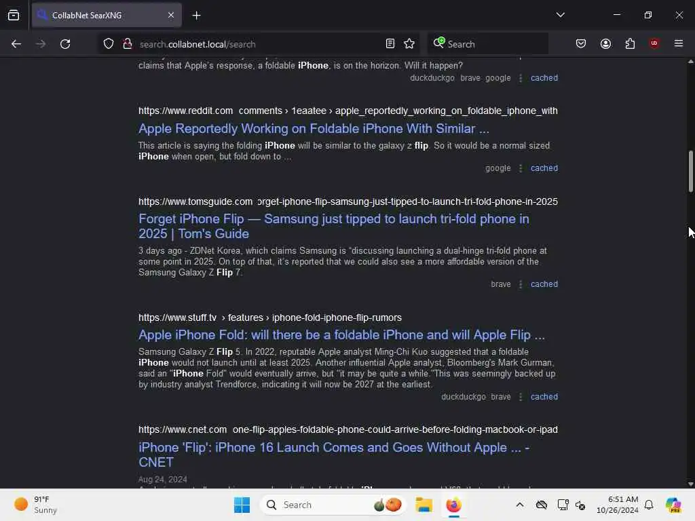Viewport: 695px width, 521px height.
Task: Open File Explorer from the taskbar
Action: (x=424, y=505)
